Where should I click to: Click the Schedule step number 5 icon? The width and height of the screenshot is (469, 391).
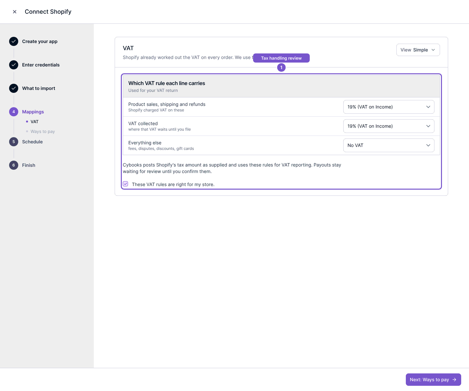coord(14,142)
